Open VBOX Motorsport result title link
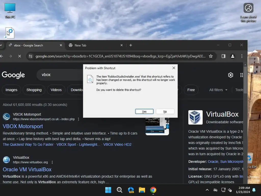261x196 pixels. pyautogui.click(x=23, y=126)
